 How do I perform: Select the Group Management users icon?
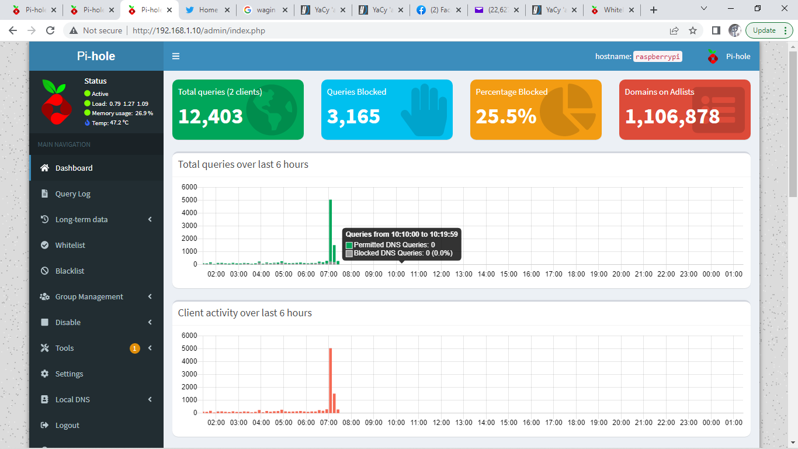tap(44, 296)
